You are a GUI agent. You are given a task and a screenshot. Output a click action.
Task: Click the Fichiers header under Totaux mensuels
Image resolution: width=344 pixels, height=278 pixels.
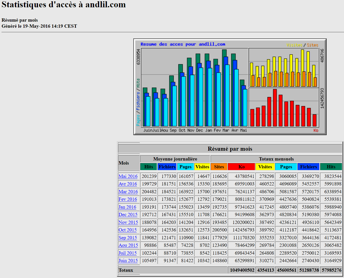(309, 167)
